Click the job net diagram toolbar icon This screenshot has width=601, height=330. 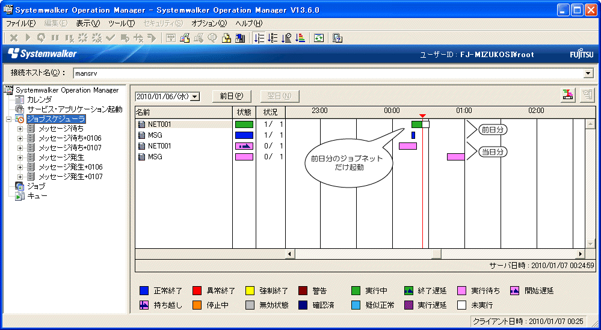click(171, 38)
